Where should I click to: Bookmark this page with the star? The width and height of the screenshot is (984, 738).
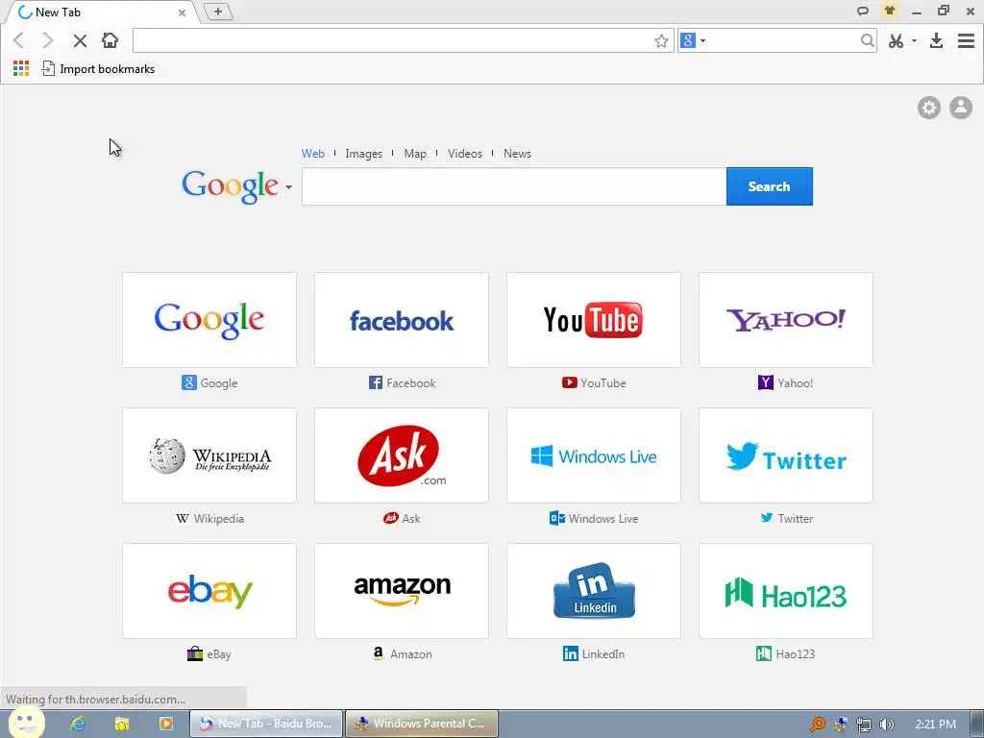661,40
